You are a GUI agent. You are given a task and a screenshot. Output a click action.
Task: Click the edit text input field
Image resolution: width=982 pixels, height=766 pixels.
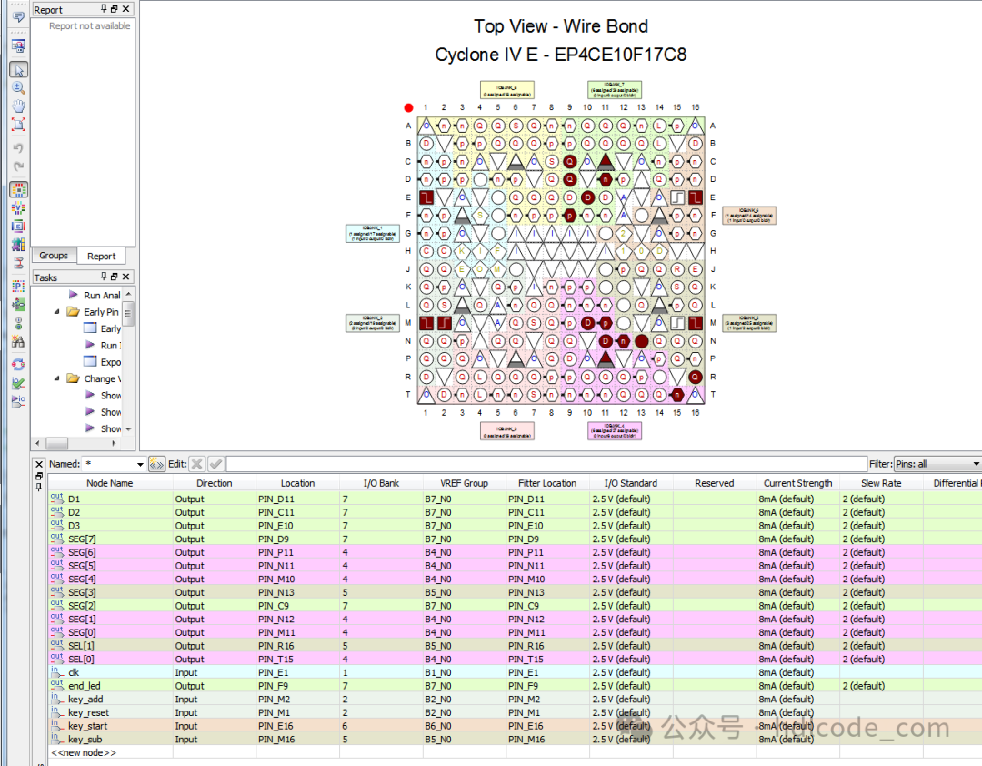(546, 464)
